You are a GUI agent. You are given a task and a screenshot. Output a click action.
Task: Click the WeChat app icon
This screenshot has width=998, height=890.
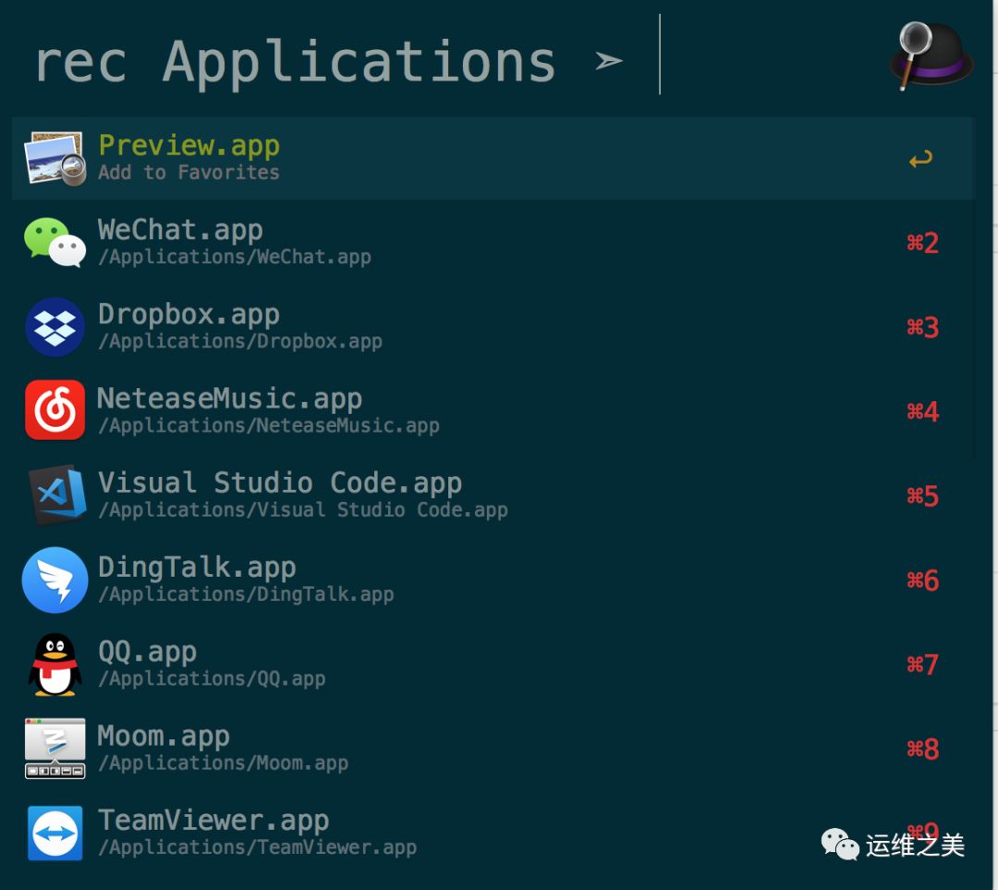(55, 242)
